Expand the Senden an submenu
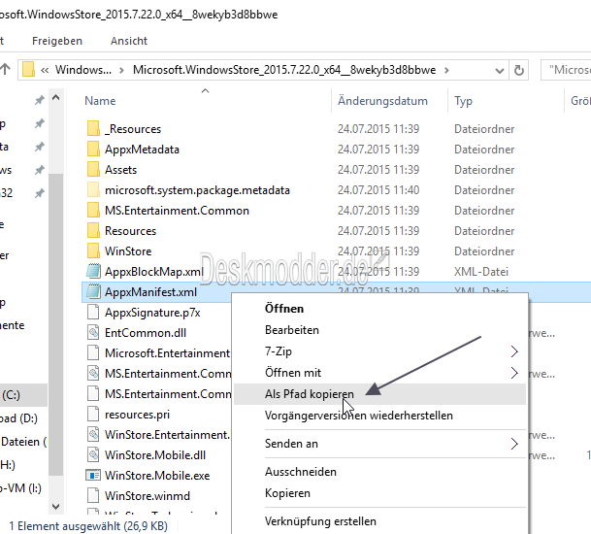This screenshot has width=591, height=534. [x=514, y=444]
